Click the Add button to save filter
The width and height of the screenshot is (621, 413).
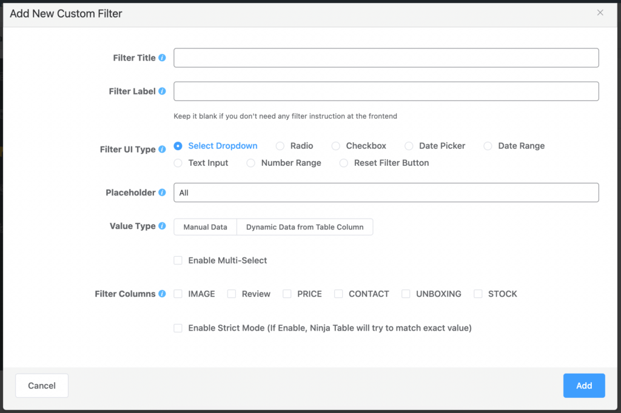[583, 386]
